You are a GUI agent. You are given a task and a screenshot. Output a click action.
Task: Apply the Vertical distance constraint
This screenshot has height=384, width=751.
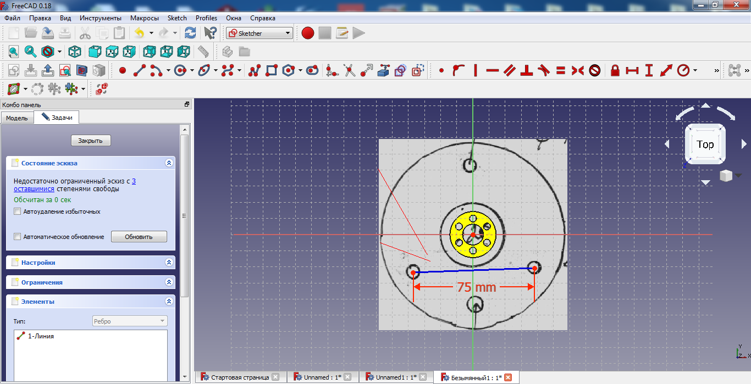(x=649, y=70)
